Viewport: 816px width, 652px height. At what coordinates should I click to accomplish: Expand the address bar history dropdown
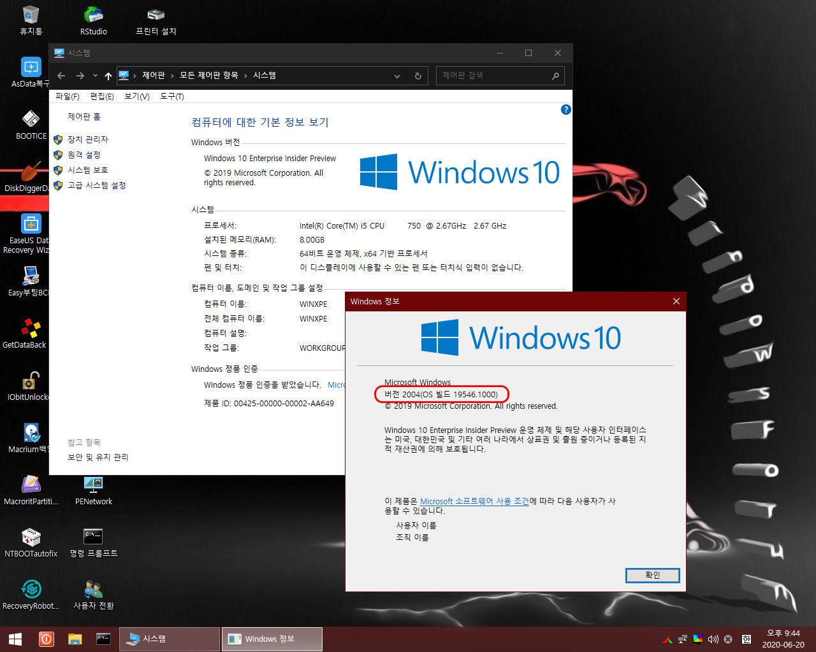point(397,76)
